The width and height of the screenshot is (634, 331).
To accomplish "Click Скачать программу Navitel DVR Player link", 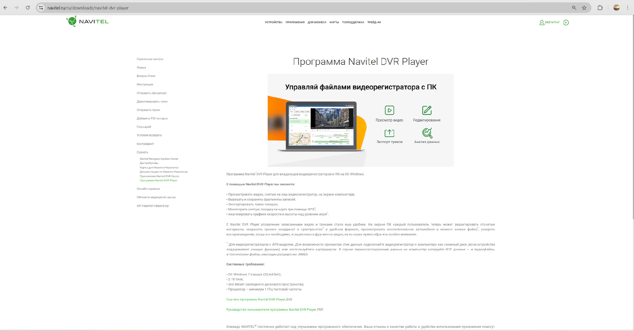I will [x=256, y=299].
